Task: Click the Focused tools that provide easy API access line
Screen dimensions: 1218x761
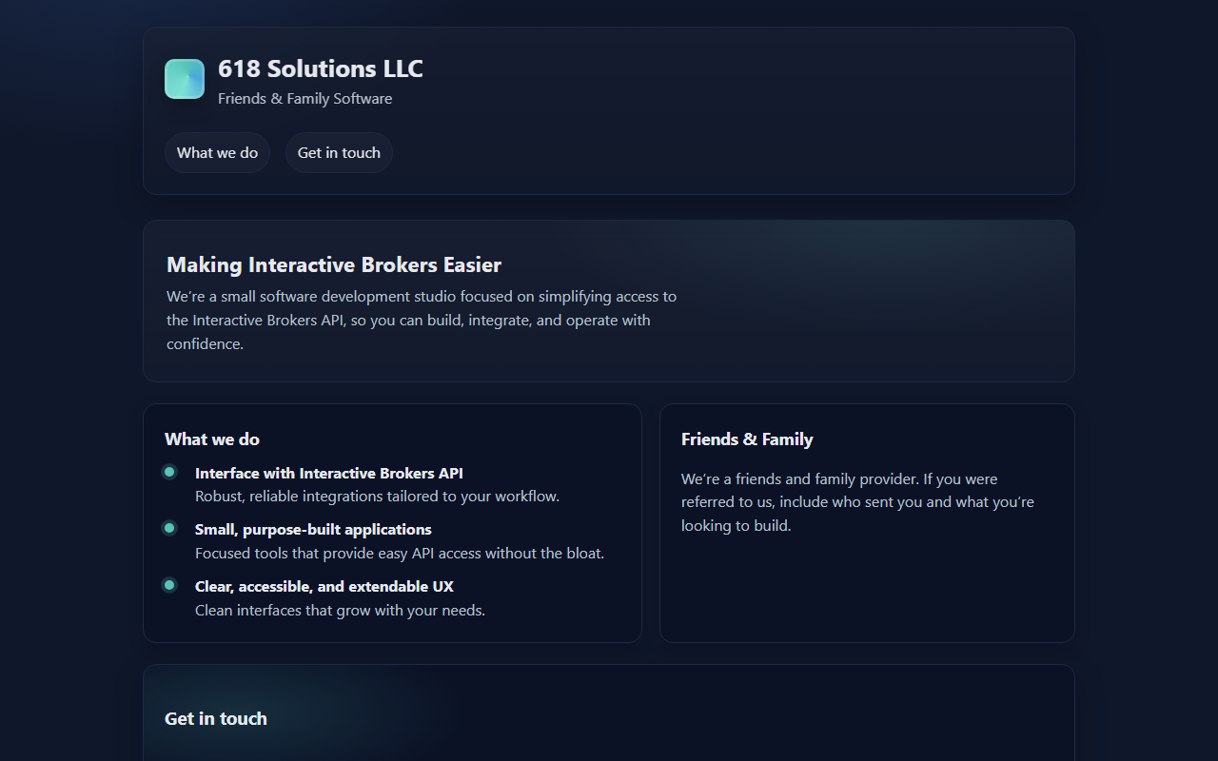Action: pos(400,553)
